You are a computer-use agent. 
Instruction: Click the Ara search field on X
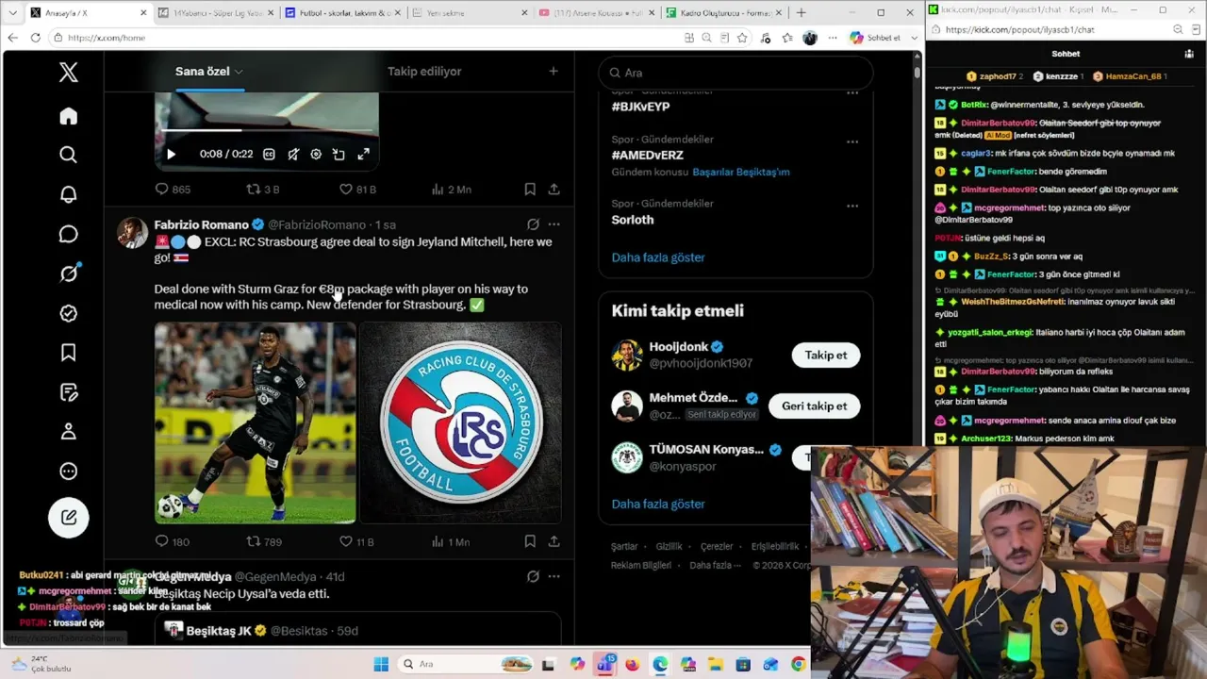[736, 73]
